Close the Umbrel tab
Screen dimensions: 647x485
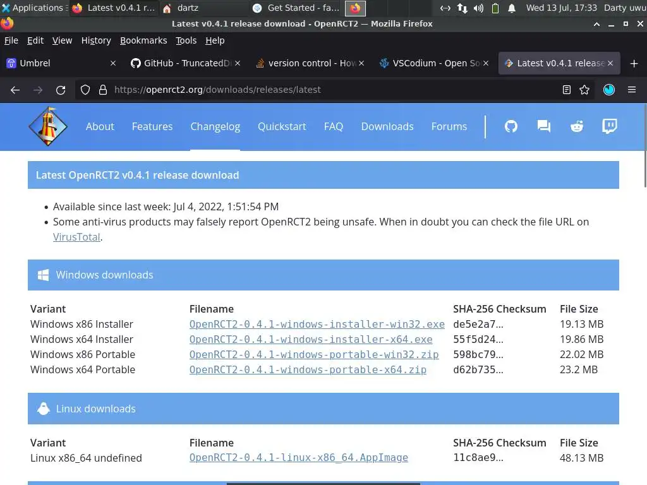click(113, 63)
